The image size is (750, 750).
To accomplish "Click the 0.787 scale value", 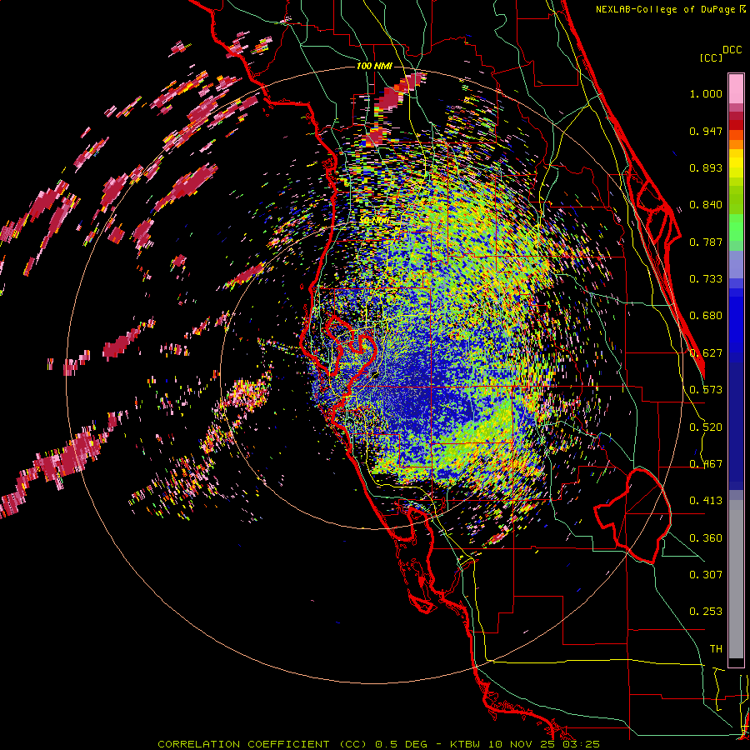I will click(x=706, y=242).
